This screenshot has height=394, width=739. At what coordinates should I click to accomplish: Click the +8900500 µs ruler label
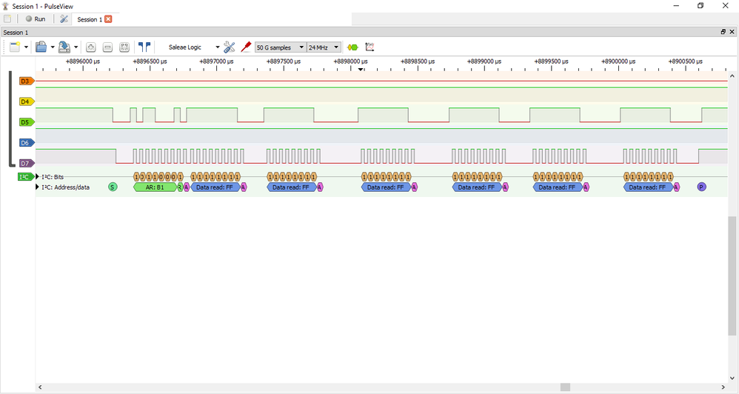click(685, 61)
